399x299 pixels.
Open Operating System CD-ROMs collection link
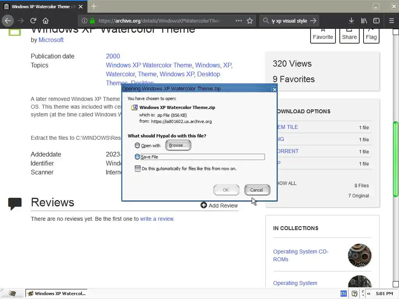pos(301,255)
